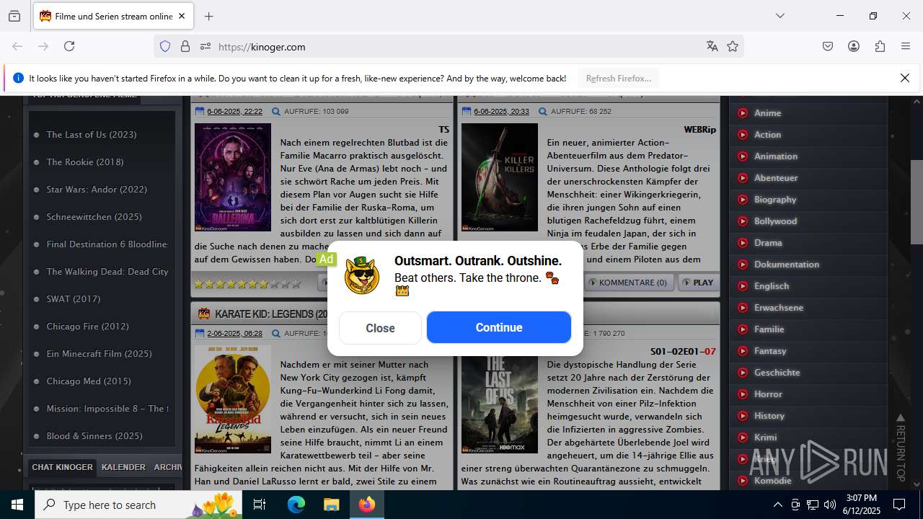Click the 2-06-2025, 06:28 date link
The height and width of the screenshot is (519, 923).
pyautogui.click(x=234, y=333)
